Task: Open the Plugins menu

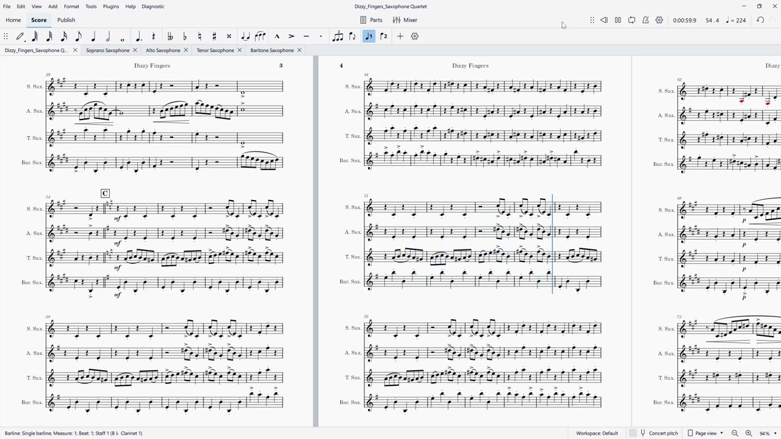Action: (x=111, y=6)
